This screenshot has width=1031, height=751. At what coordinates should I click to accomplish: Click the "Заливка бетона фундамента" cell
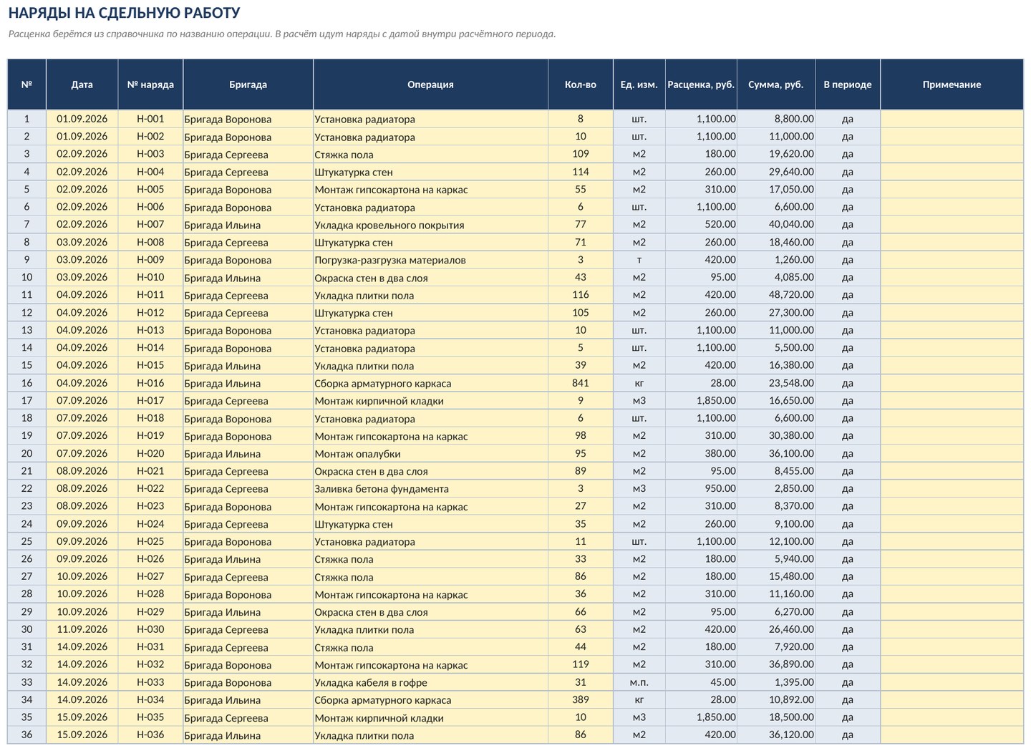click(430, 488)
